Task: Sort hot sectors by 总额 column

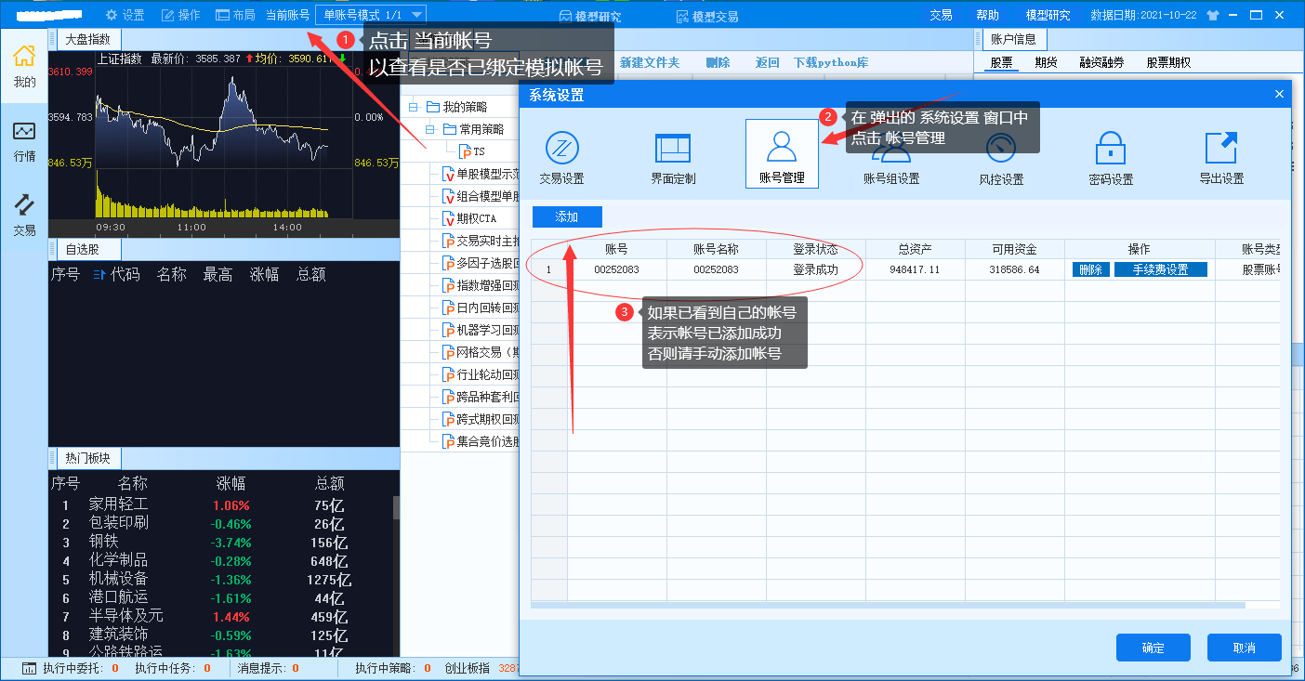Action: tap(330, 483)
